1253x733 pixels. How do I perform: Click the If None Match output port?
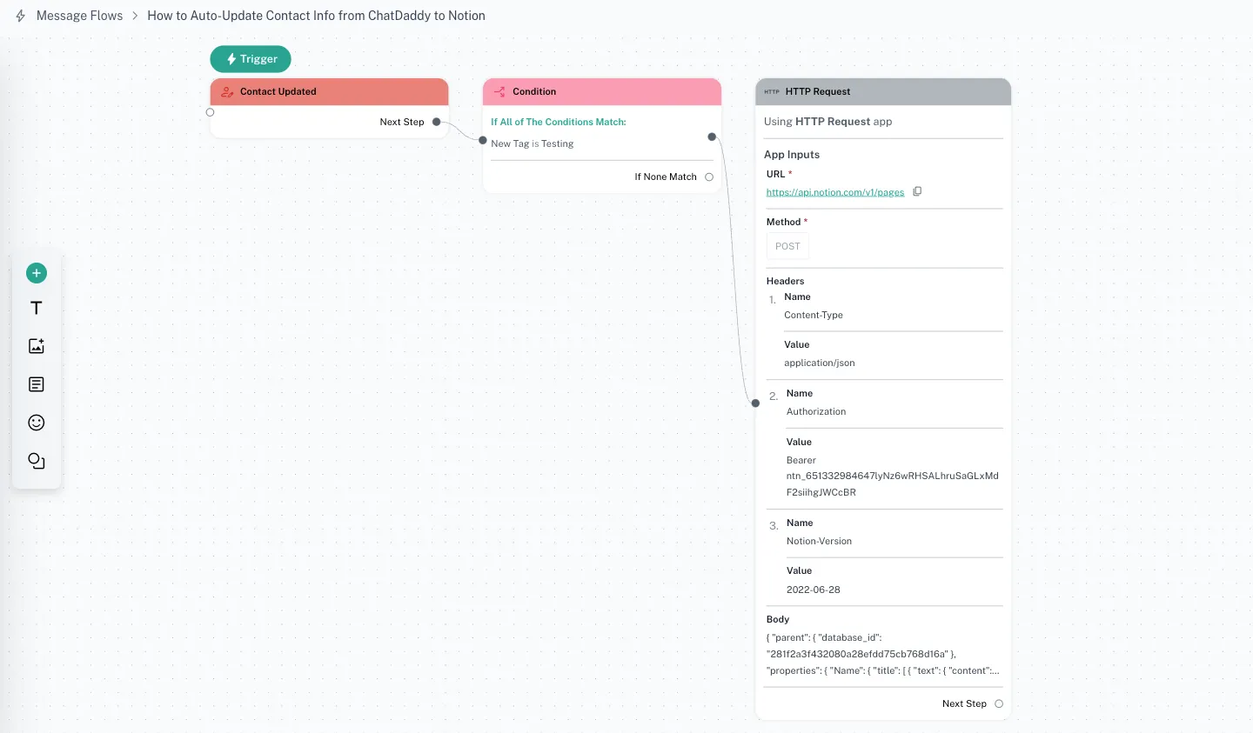[x=709, y=177]
